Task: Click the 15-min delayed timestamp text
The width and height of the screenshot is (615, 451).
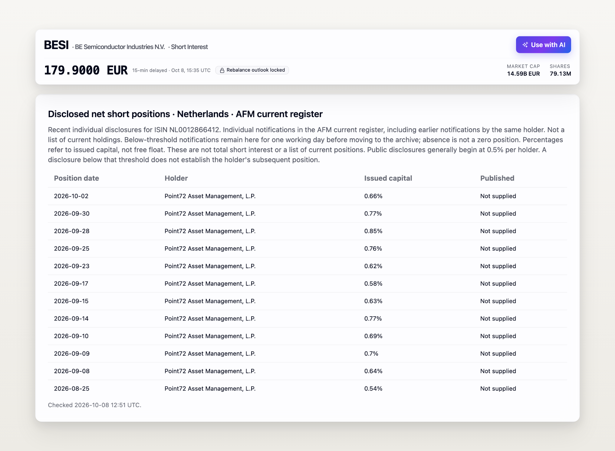Action: click(171, 71)
